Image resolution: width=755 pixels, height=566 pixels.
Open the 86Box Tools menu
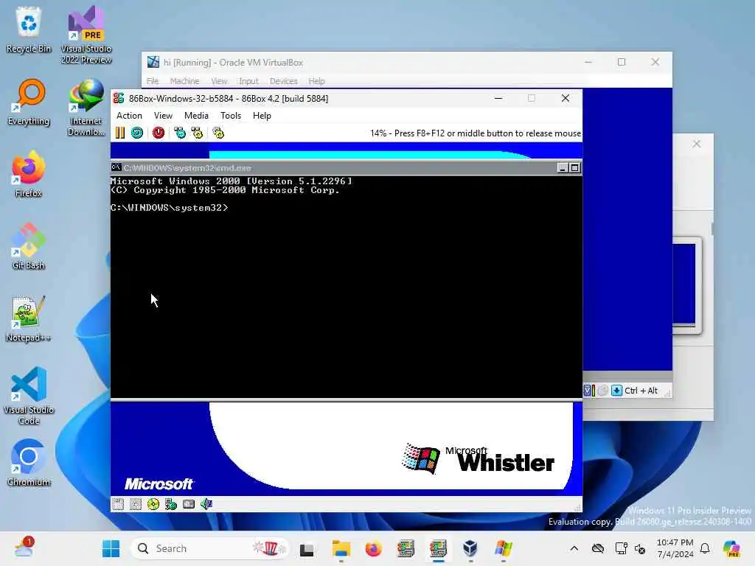(231, 116)
